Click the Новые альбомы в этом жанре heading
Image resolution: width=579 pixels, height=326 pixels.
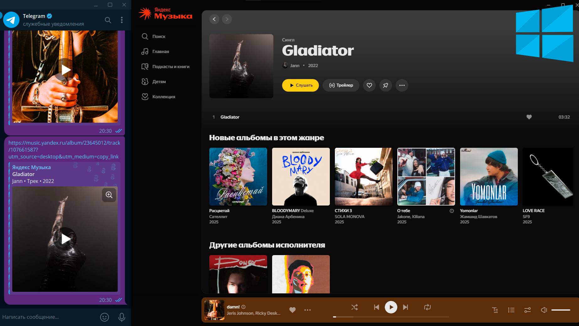click(266, 138)
